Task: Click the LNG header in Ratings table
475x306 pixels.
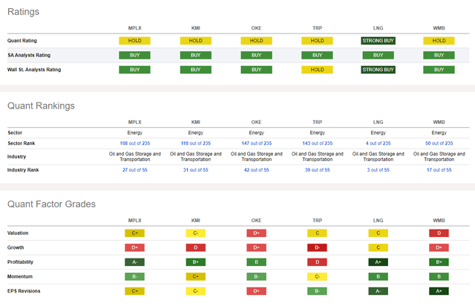Action: point(378,28)
